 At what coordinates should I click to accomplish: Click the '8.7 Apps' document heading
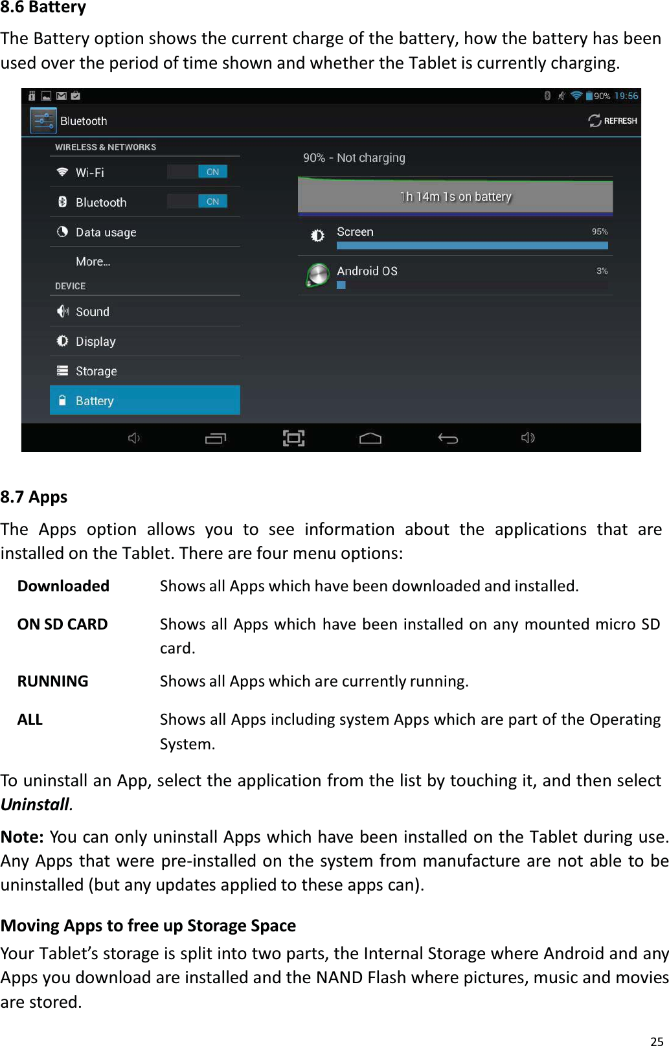pyautogui.click(x=34, y=497)
